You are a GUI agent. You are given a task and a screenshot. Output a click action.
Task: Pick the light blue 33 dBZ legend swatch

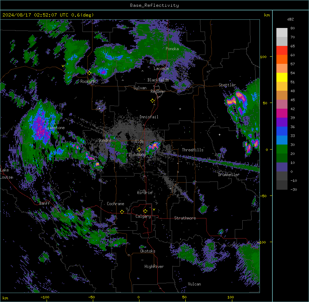click(282, 140)
